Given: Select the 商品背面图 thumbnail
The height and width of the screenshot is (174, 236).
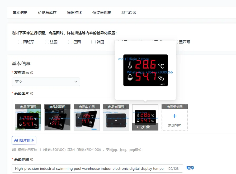Looking at the screenshot, I should (57, 117).
